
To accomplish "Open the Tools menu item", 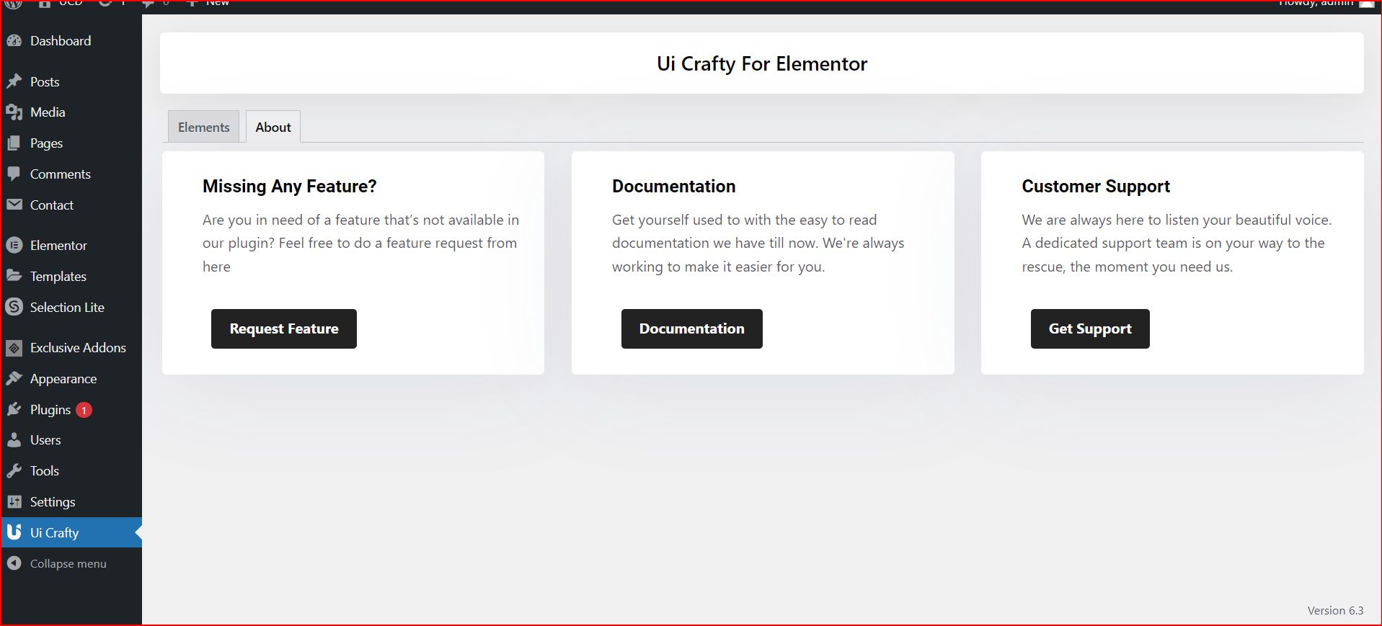I will coord(71,471).
